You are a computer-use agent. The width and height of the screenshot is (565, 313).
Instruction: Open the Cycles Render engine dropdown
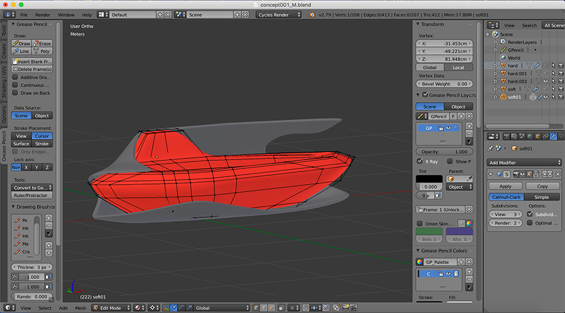pyautogui.click(x=278, y=14)
